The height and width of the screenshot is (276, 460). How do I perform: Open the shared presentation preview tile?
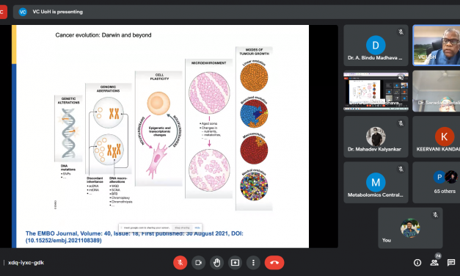tap(376, 91)
